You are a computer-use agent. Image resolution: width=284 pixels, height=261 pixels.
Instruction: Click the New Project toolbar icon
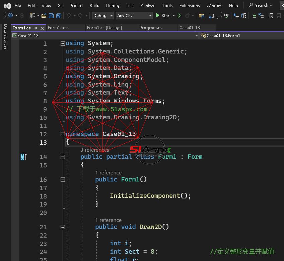coord(32,16)
